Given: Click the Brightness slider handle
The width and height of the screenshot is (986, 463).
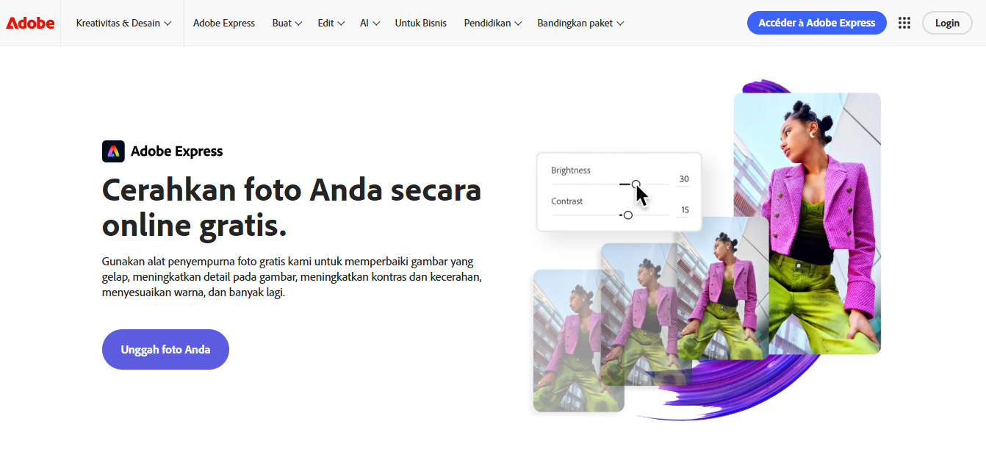Looking at the screenshot, I should pyautogui.click(x=636, y=184).
